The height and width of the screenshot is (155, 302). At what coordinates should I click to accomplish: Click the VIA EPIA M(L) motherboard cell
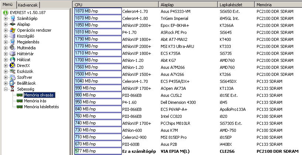click(175, 151)
